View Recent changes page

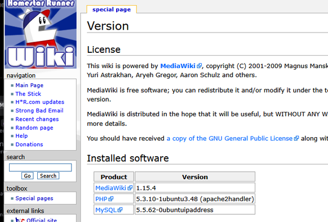37,119
